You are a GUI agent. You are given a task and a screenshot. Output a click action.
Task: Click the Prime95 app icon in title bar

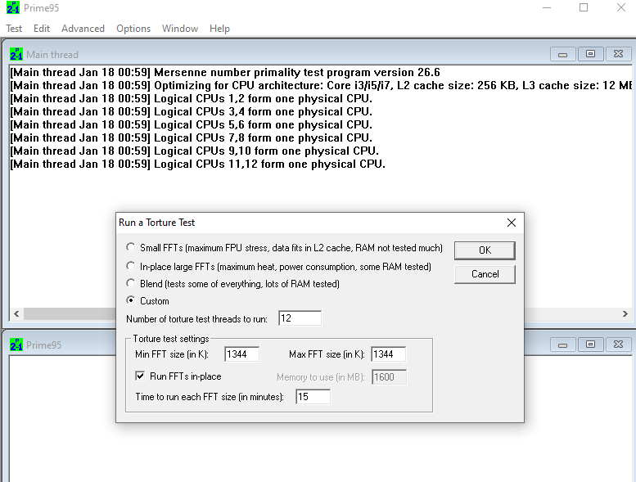12,7
